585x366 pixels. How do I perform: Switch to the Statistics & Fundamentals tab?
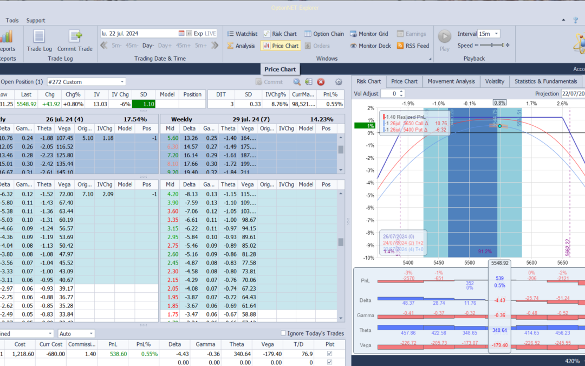(x=545, y=81)
